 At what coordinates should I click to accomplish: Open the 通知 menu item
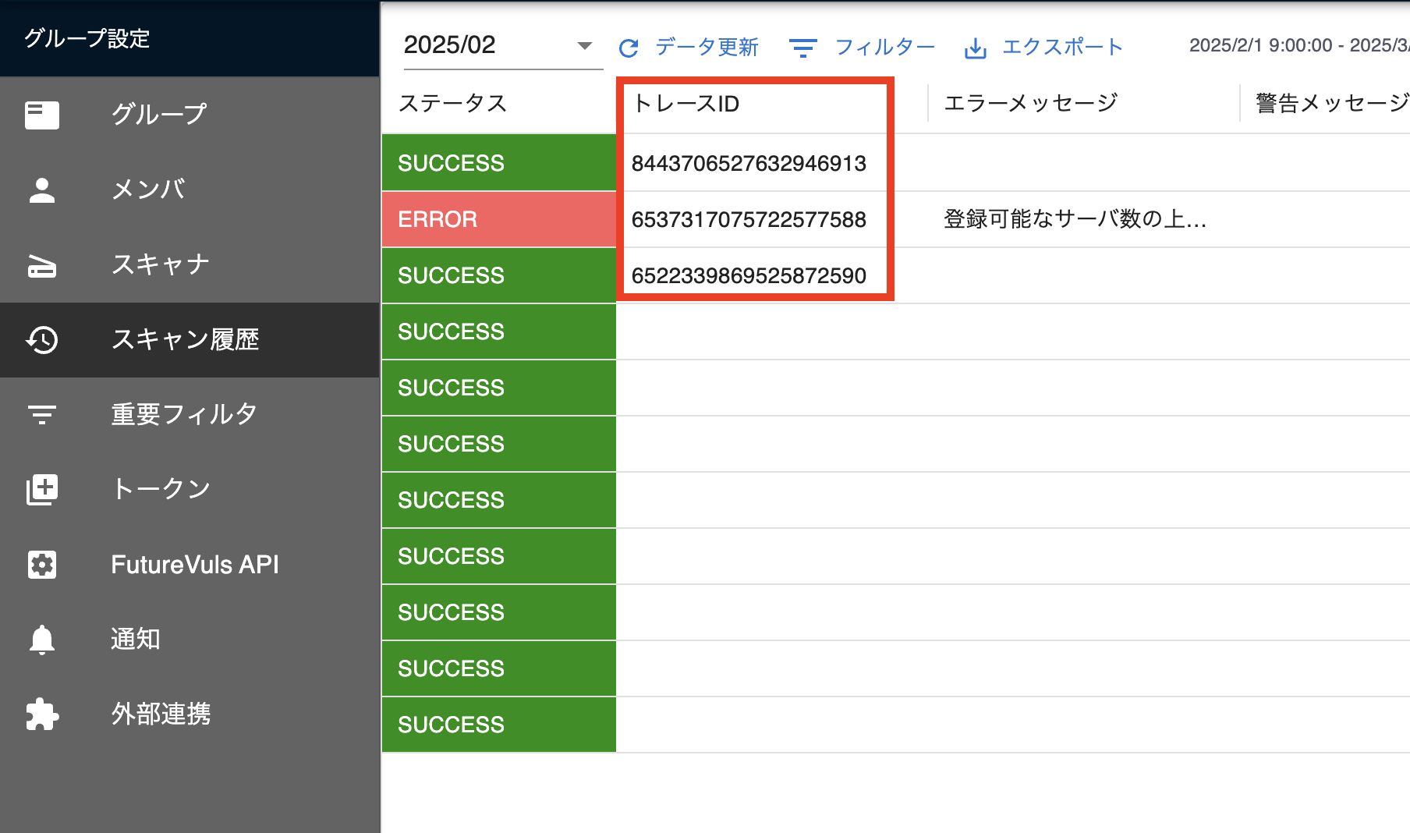click(x=190, y=639)
